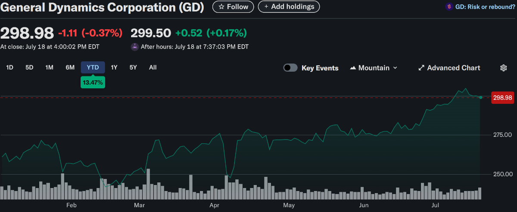Click the 250.00 price axis label
Image resolution: width=517 pixels, height=212 pixels.
pyautogui.click(x=503, y=174)
